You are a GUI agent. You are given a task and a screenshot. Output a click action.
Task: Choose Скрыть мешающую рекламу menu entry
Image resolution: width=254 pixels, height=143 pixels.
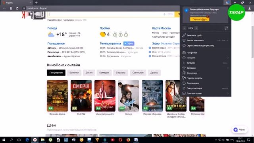pyautogui.click(x=205, y=46)
